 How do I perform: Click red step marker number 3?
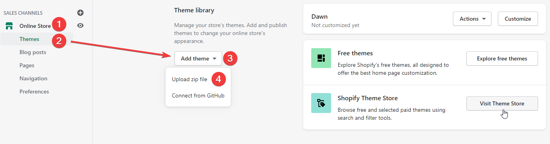230,58
